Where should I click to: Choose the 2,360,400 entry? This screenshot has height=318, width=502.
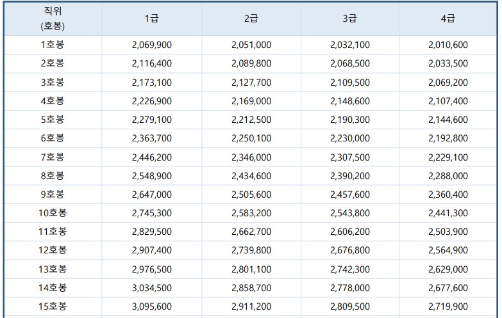pos(448,195)
